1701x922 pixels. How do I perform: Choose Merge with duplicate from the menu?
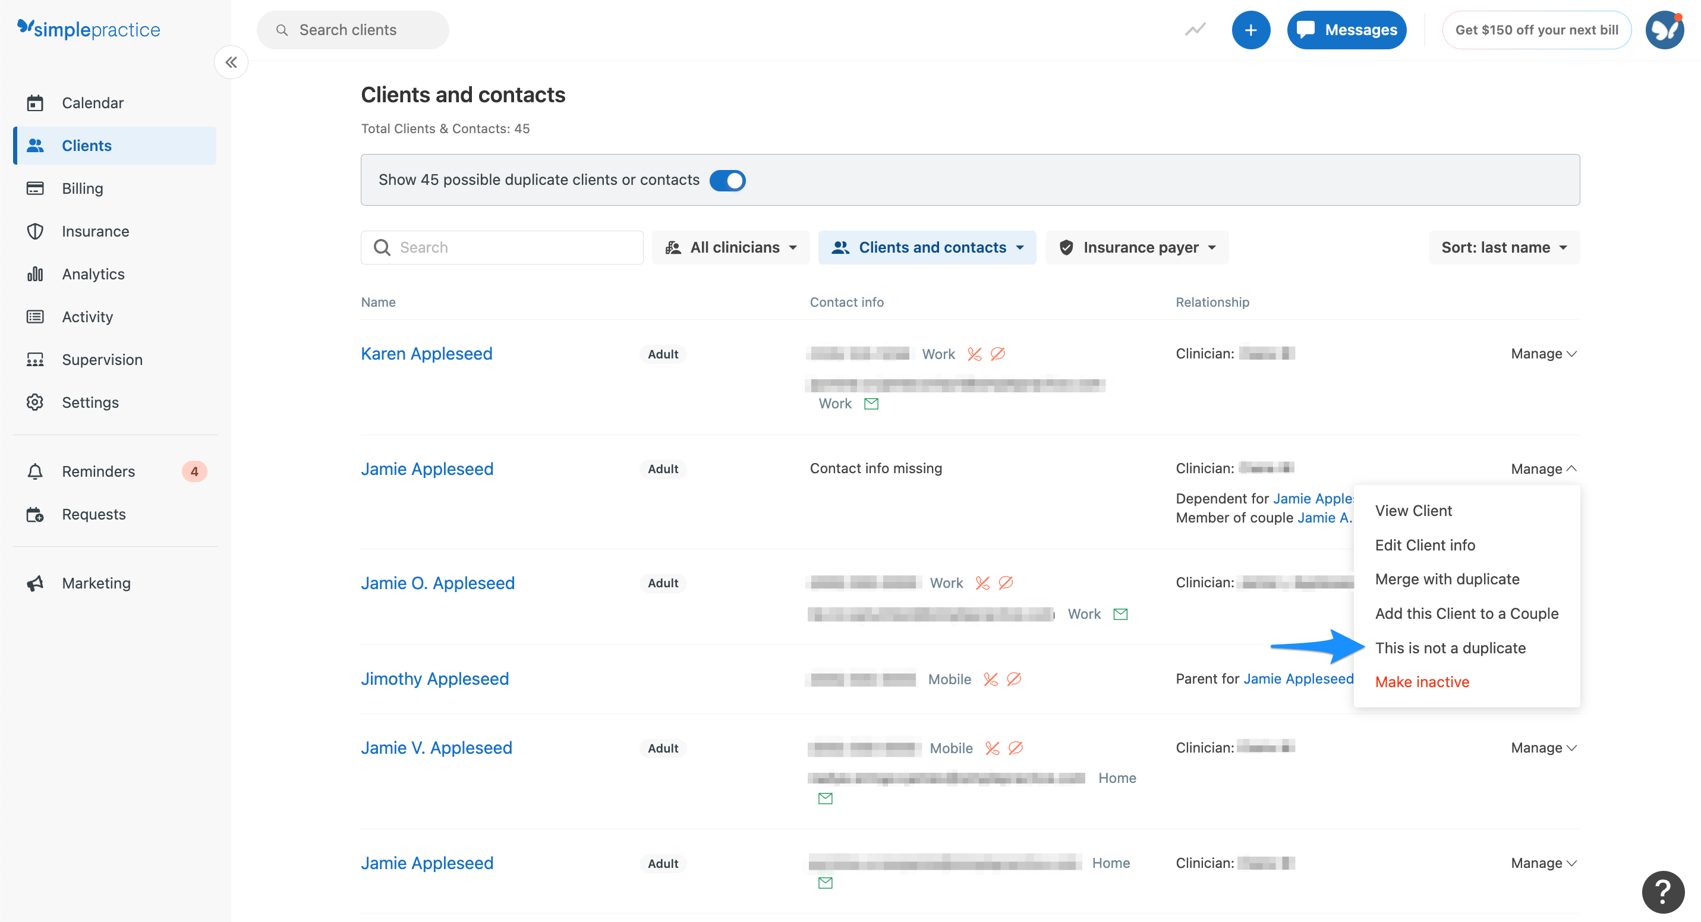[x=1447, y=578]
